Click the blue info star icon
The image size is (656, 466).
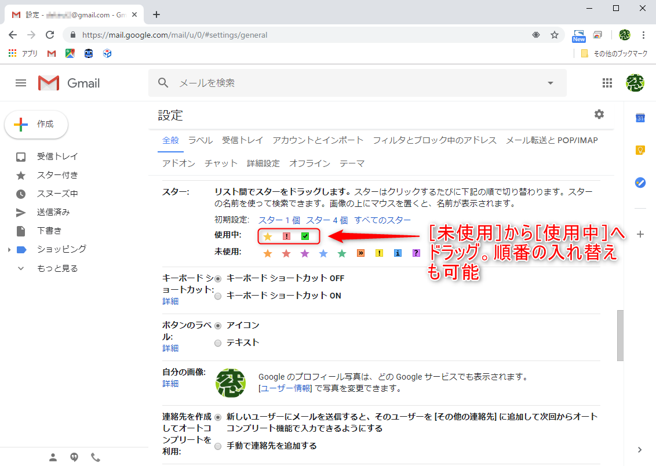(398, 253)
